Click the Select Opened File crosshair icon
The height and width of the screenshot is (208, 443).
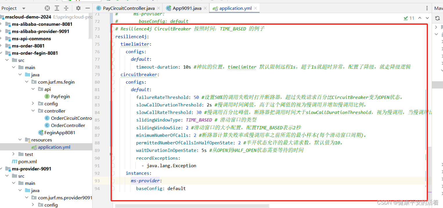[x=47, y=8]
